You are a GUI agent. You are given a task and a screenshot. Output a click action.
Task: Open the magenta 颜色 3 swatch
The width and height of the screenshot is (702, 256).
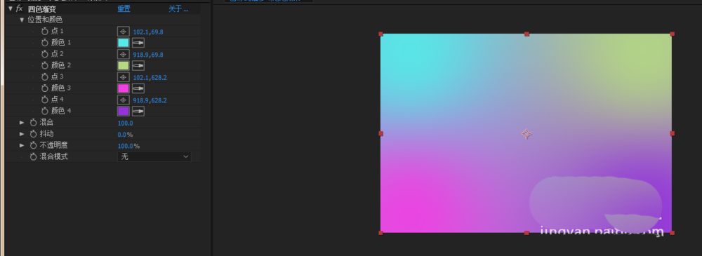click(123, 88)
